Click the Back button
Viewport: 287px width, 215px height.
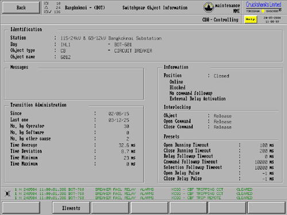[x=21, y=7]
